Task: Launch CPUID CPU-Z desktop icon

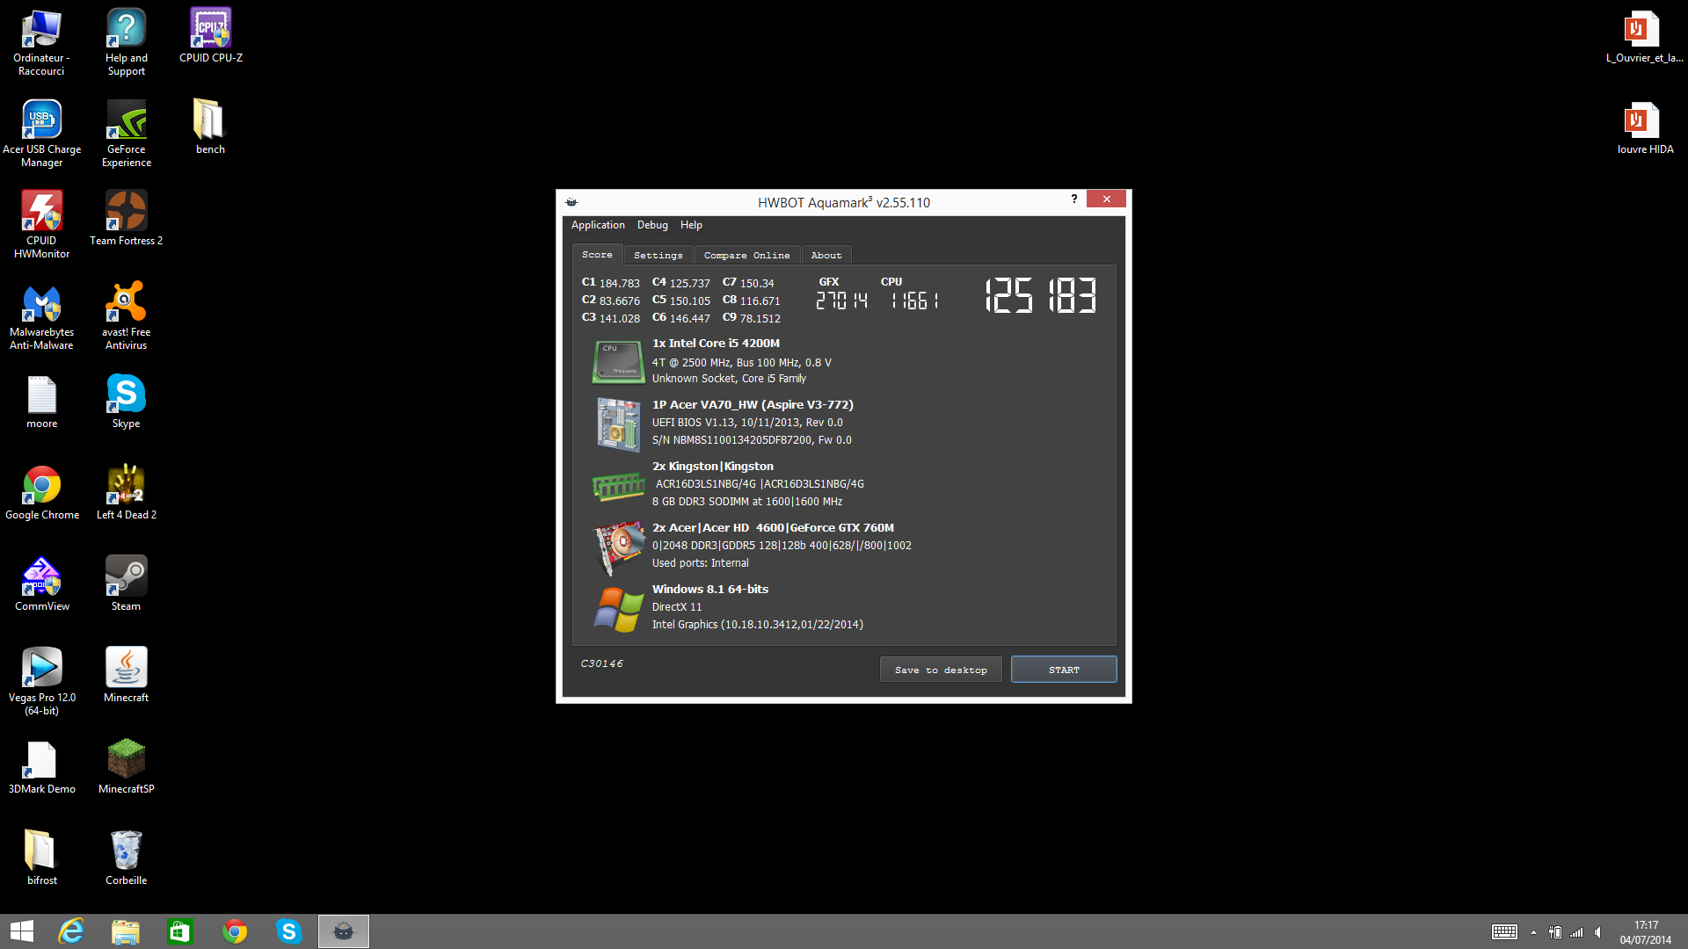Action: [210, 36]
